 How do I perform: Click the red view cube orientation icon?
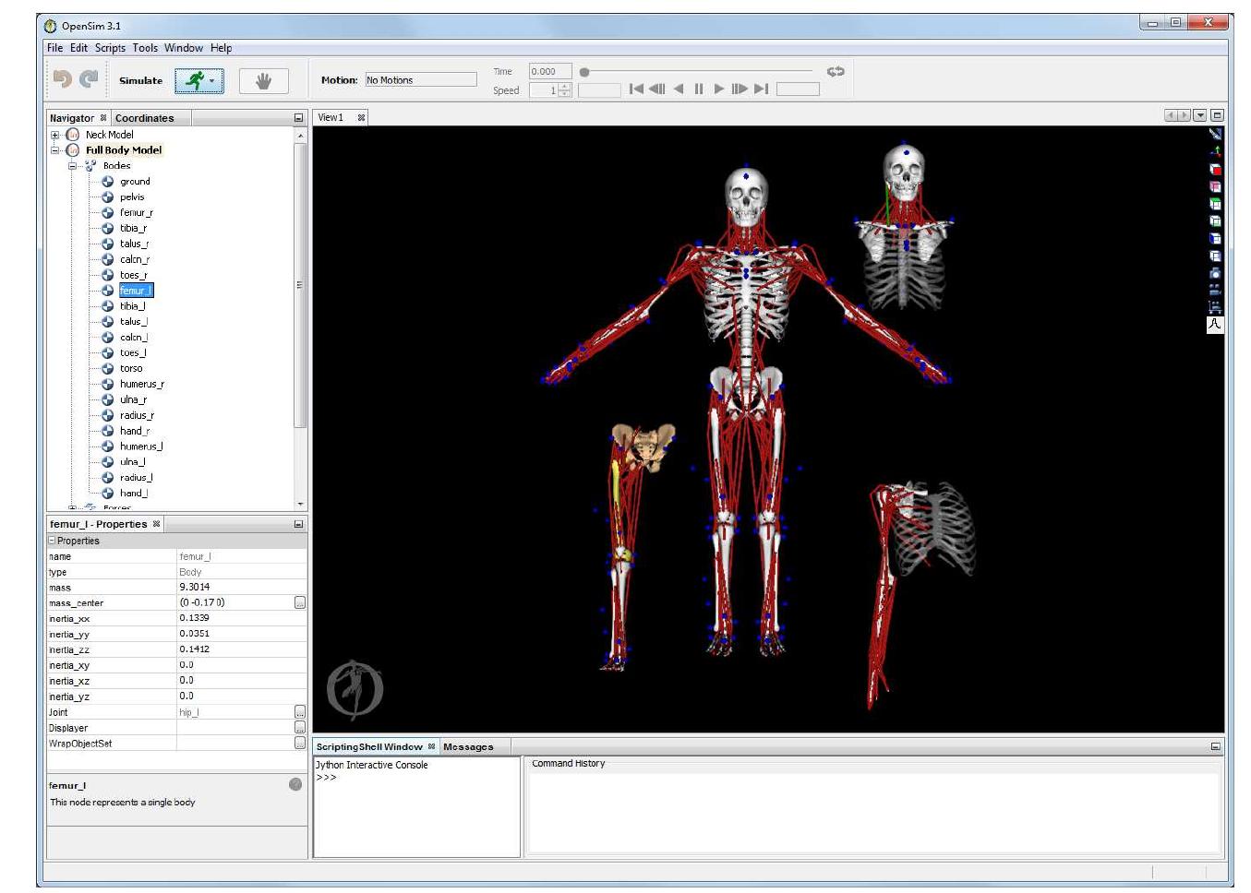(x=1214, y=171)
